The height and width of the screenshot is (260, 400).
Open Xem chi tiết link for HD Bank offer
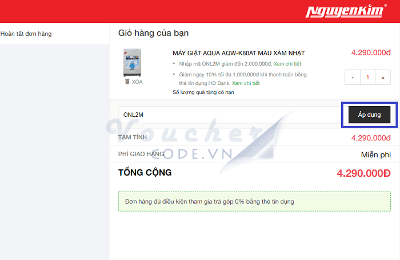[x=246, y=83]
